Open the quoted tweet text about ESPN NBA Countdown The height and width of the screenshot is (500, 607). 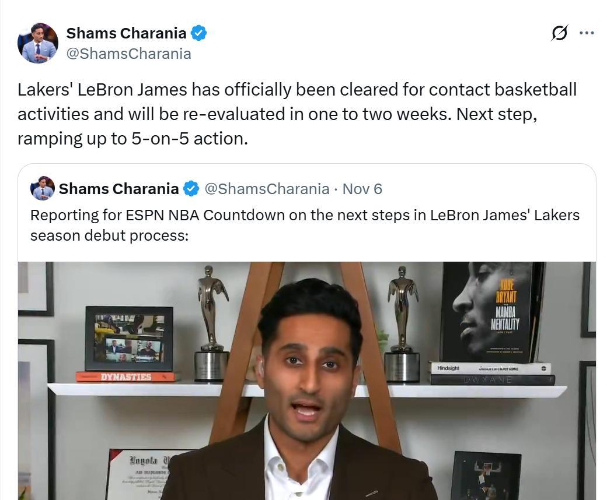(x=305, y=225)
